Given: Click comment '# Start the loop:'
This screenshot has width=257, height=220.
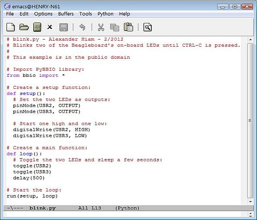Looking at the screenshot, I should coord(34,190).
